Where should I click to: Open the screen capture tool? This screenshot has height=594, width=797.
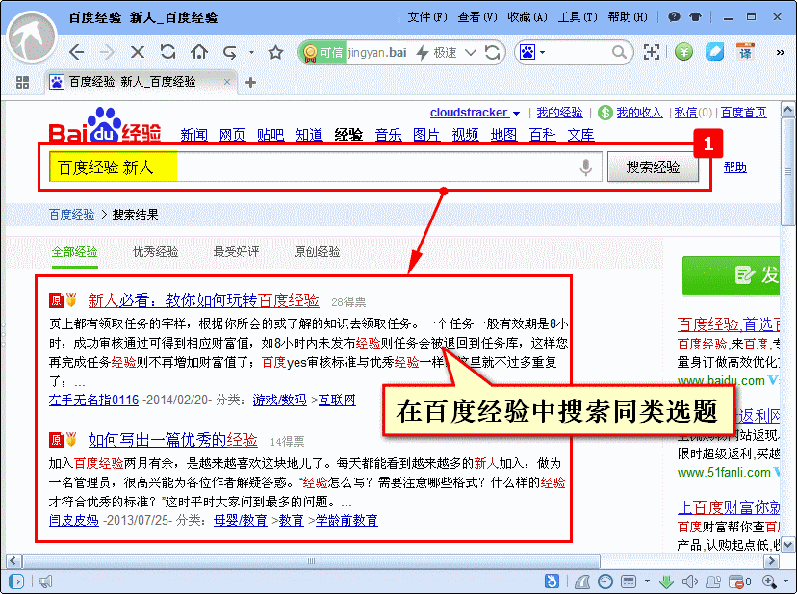[x=651, y=52]
